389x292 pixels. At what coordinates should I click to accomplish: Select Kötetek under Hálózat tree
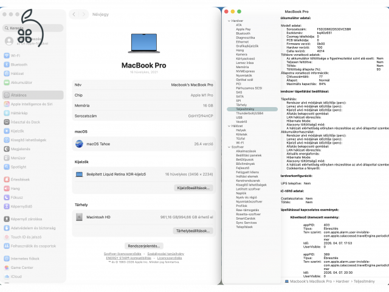[242, 134]
